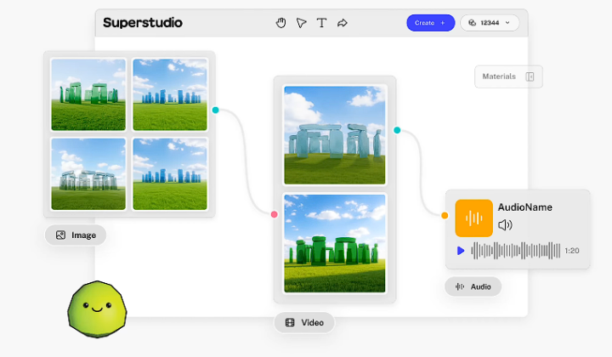Select the Text tool
Screen dimensions: 612x357
click(x=322, y=23)
